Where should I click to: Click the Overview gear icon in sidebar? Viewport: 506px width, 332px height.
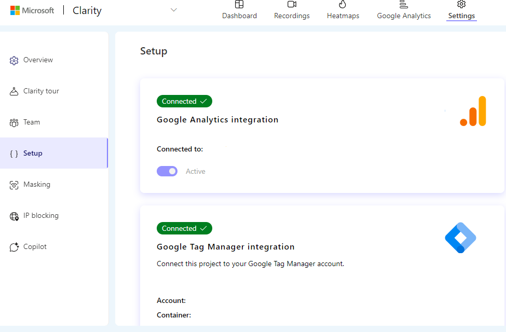click(x=14, y=60)
